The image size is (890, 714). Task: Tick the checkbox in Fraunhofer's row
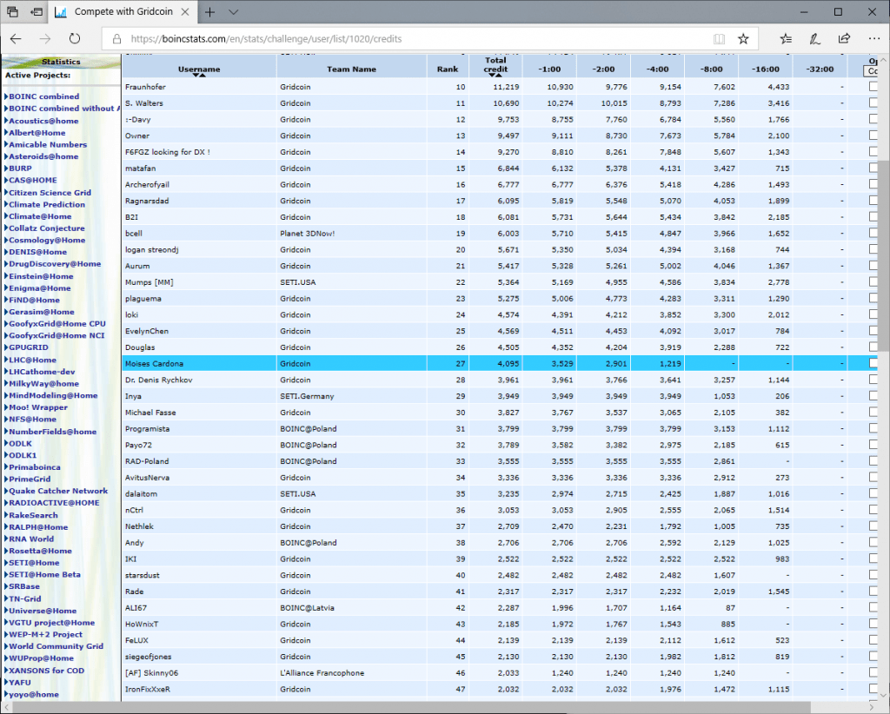(x=873, y=87)
